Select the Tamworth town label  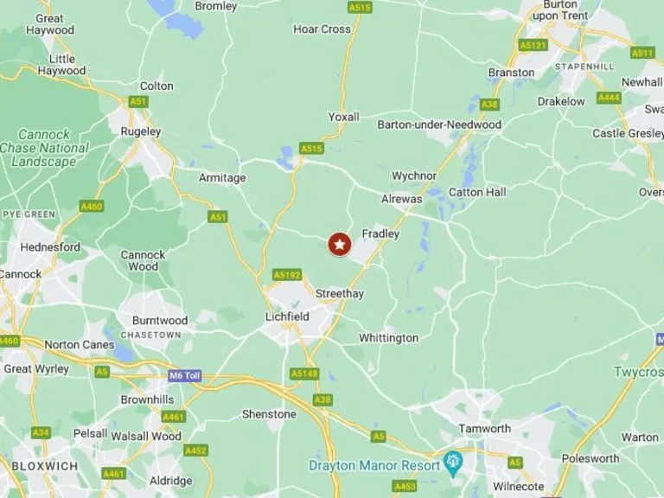click(x=484, y=429)
